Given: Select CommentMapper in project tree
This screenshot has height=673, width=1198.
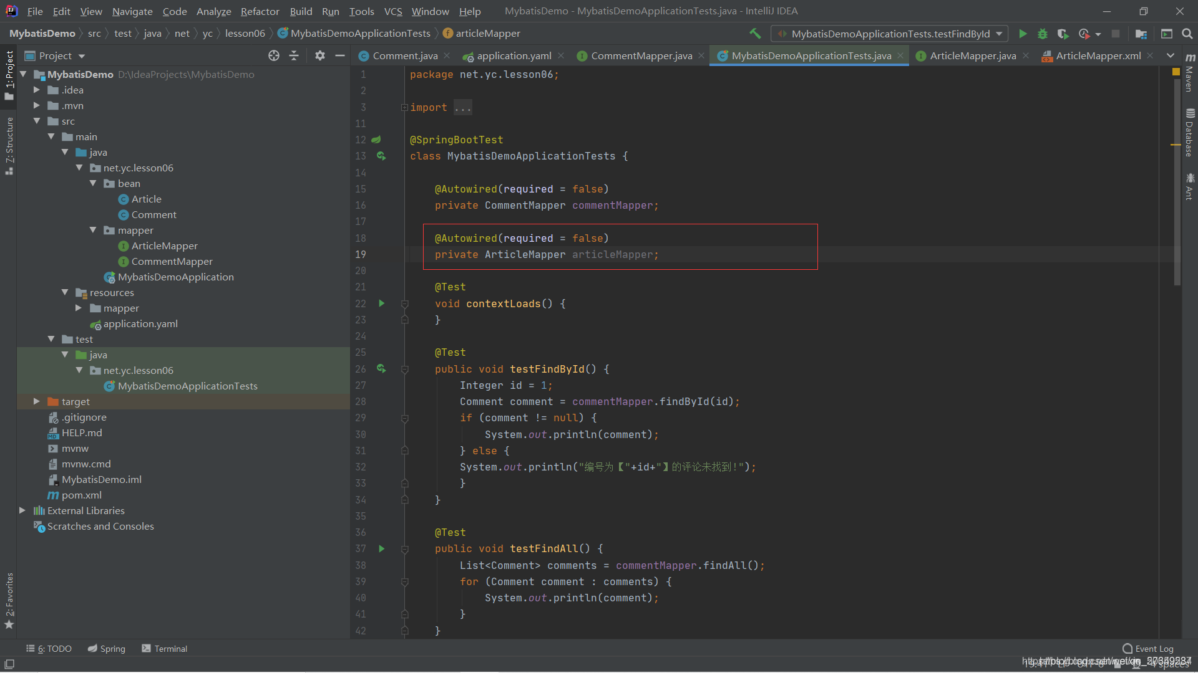Looking at the screenshot, I should 172,261.
